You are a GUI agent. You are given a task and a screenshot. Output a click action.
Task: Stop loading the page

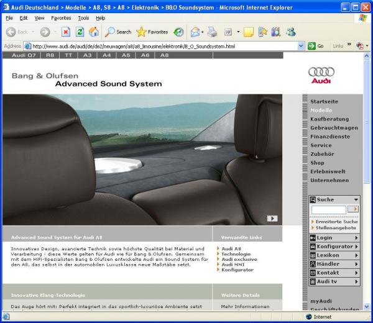[x=65, y=32]
